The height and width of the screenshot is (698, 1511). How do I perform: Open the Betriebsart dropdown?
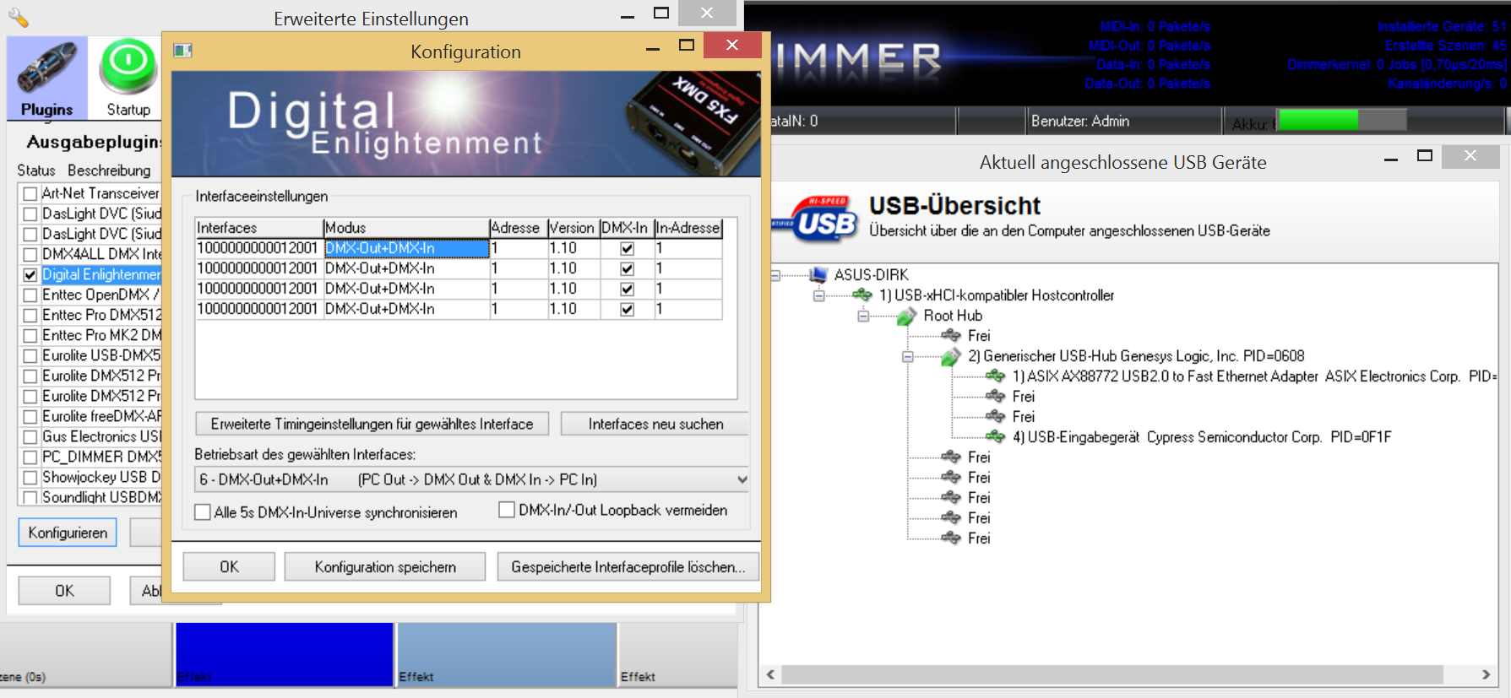click(x=742, y=479)
